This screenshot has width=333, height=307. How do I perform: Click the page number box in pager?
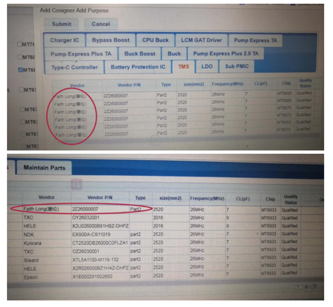299,287
